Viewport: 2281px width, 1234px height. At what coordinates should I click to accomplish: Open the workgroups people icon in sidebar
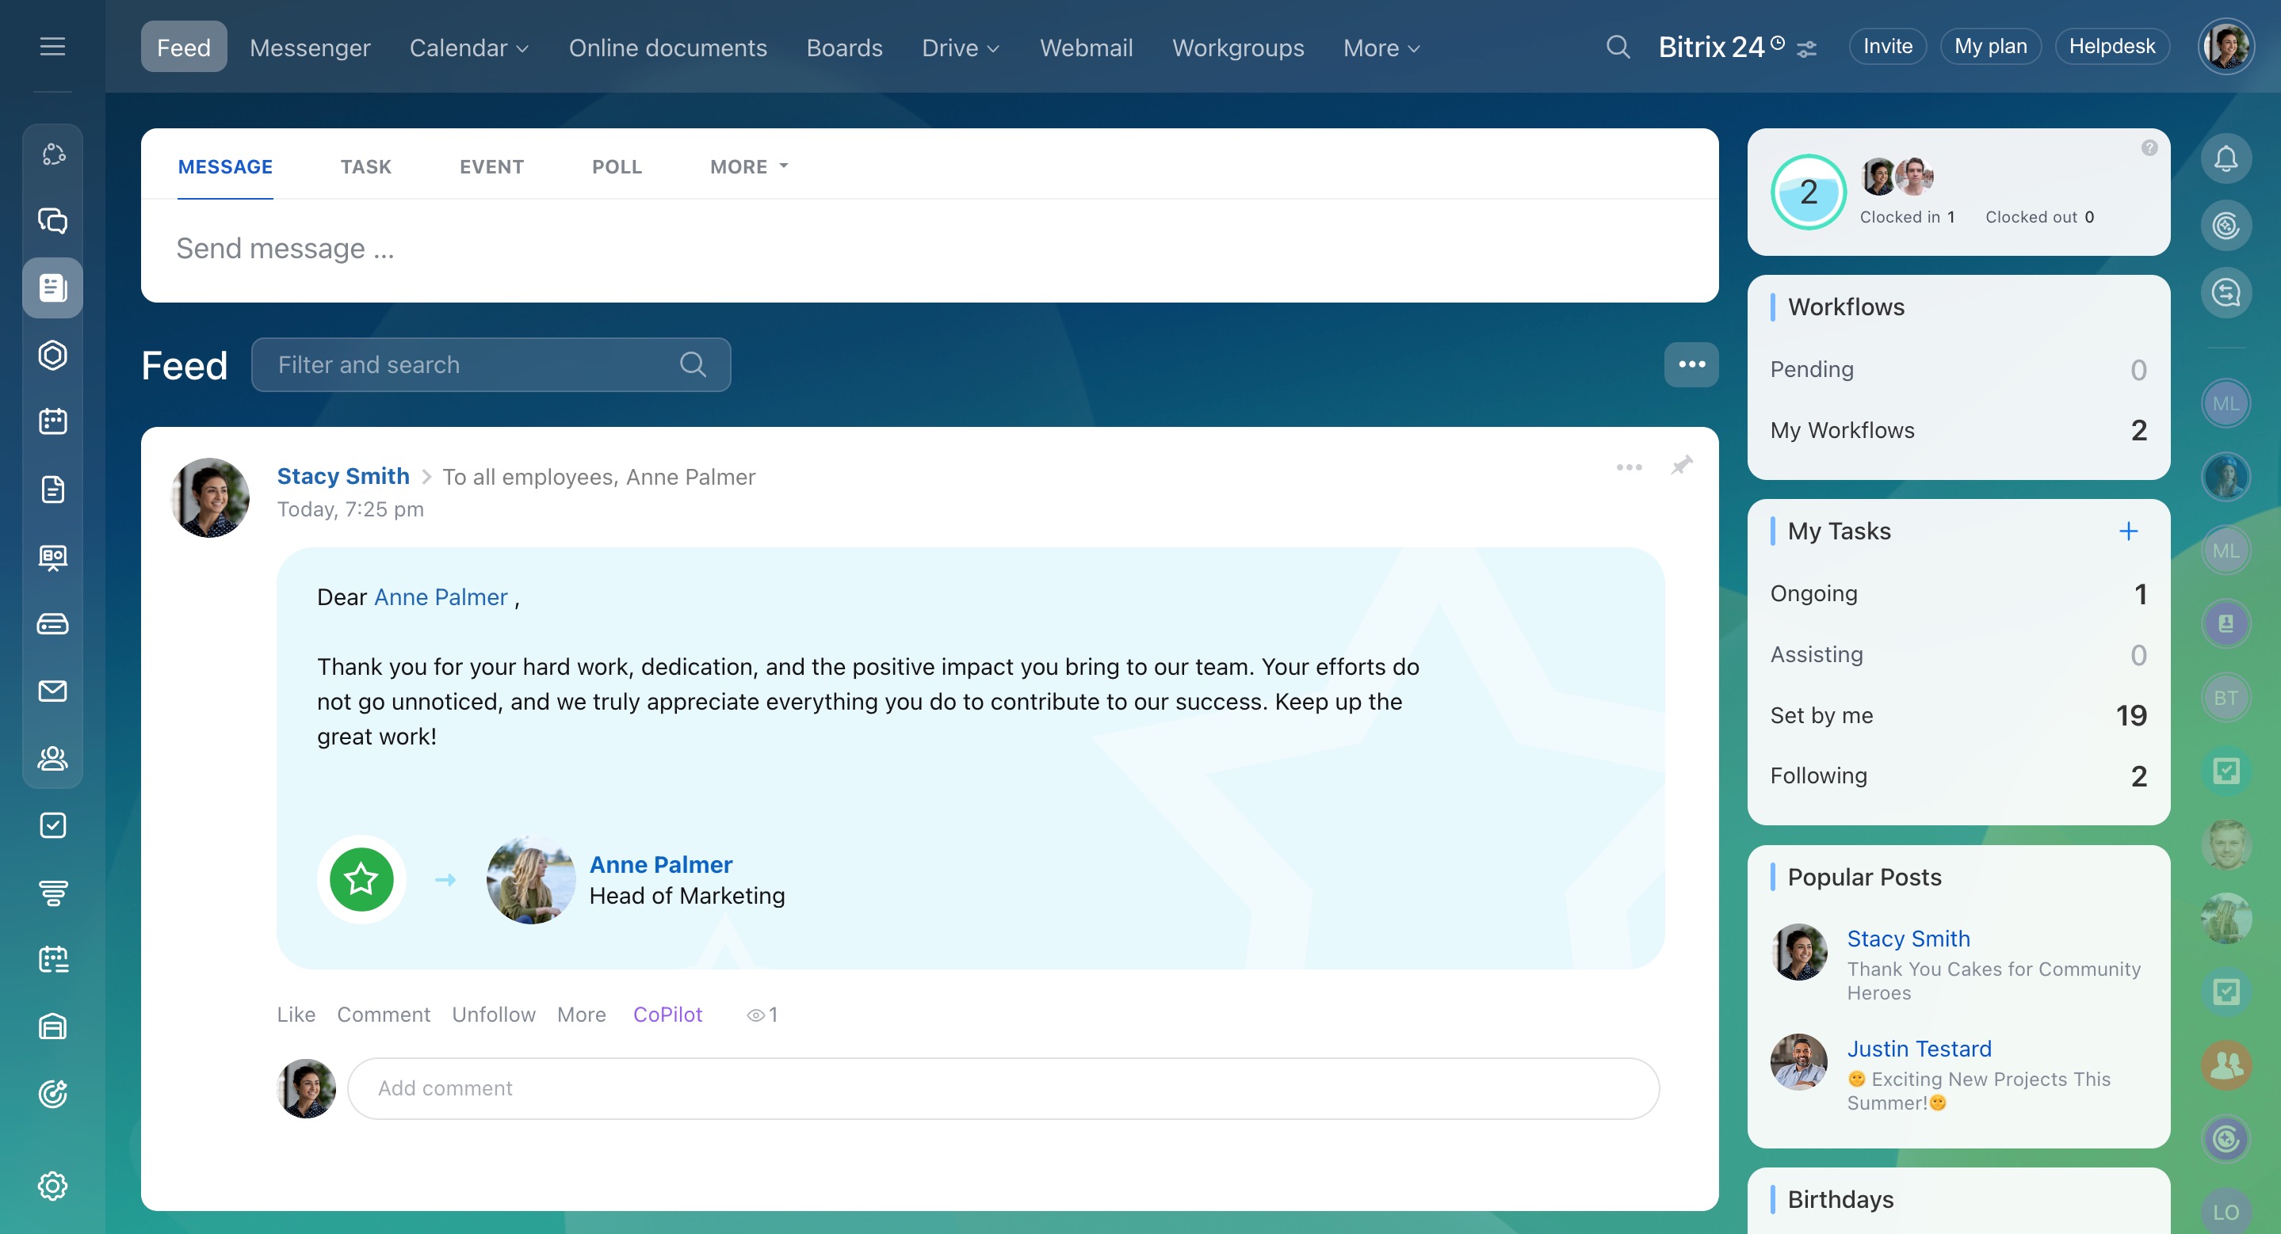coord(52,758)
